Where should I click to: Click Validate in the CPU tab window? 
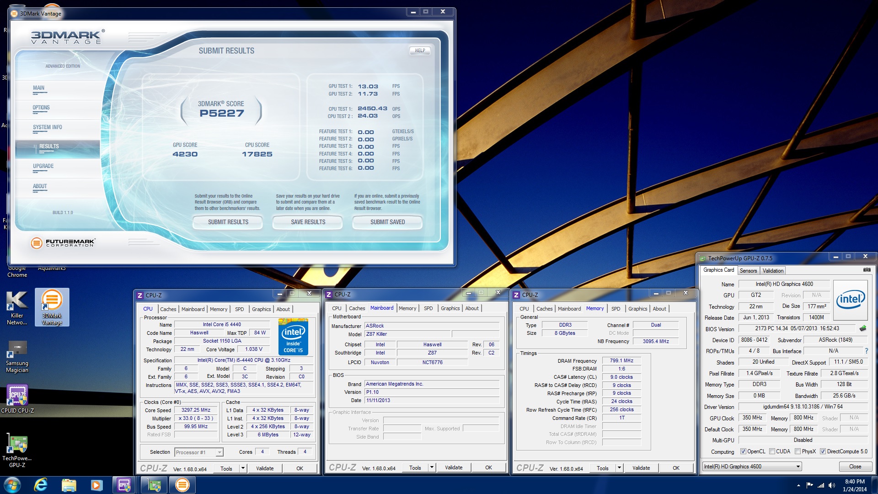tap(265, 468)
